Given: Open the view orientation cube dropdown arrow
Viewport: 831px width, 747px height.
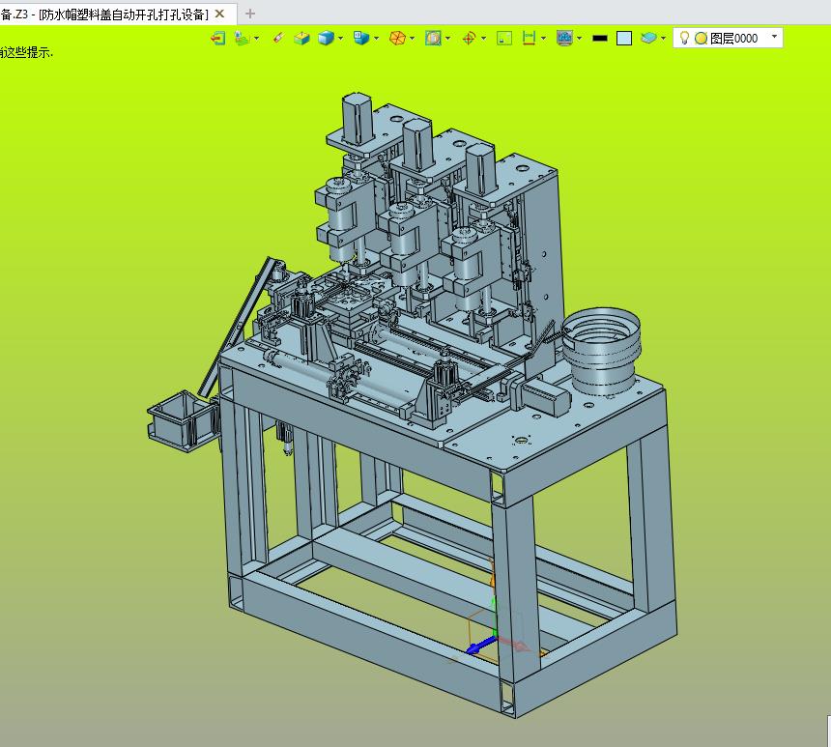Looking at the screenshot, I should [376, 39].
